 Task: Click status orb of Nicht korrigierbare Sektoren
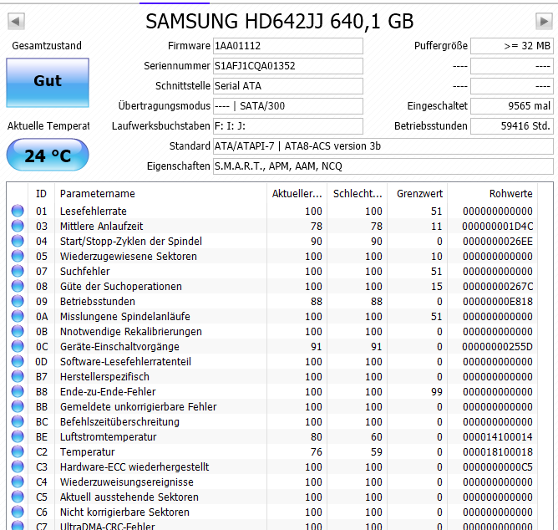pos(18,512)
